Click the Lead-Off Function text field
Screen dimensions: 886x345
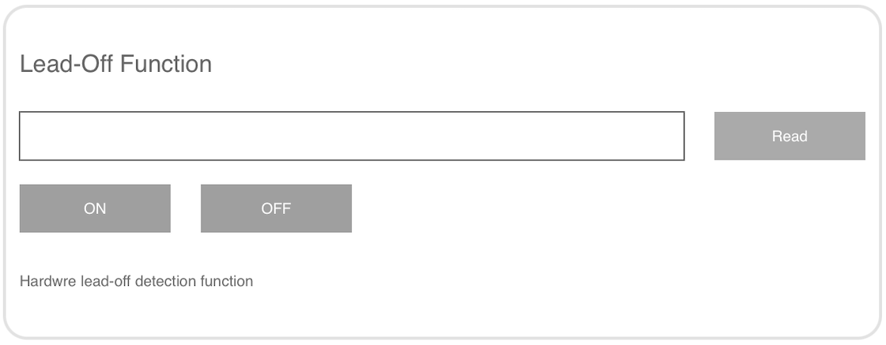pos(352,136)
